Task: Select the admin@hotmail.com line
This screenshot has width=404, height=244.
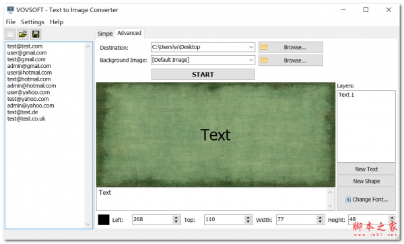Action: (32, 86)
